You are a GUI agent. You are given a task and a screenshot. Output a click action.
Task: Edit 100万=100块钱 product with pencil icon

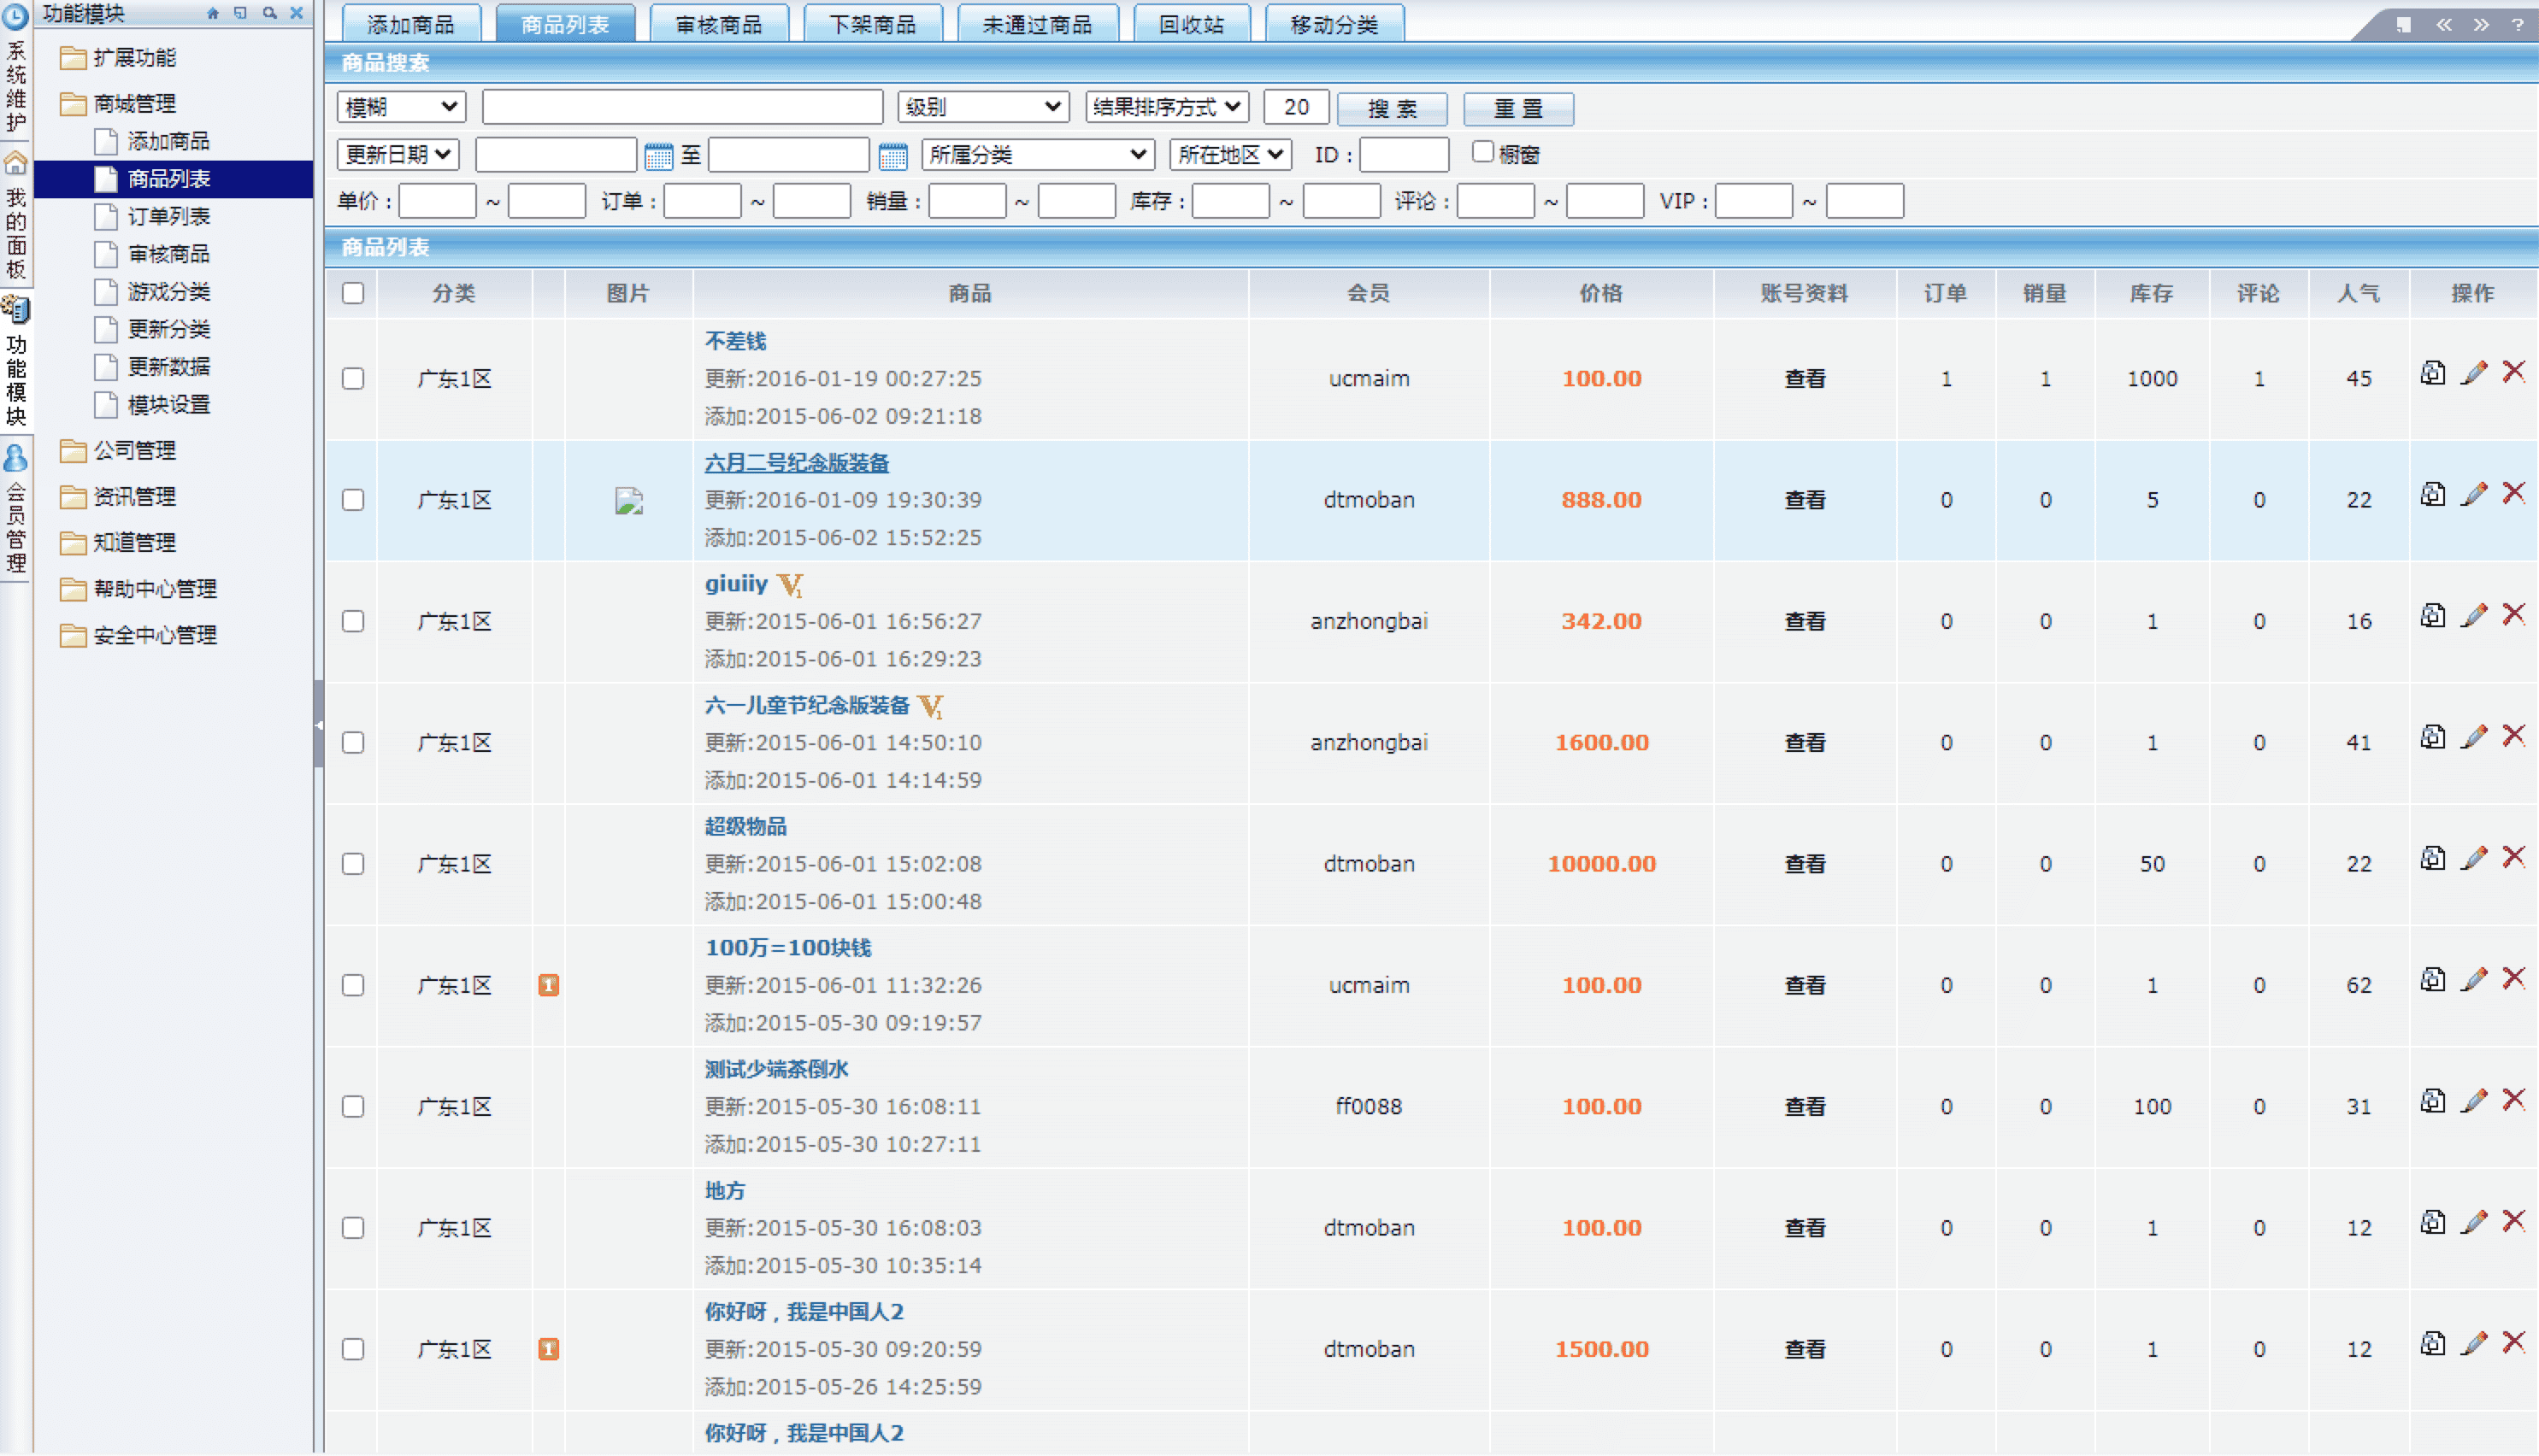pos(2474,979)
